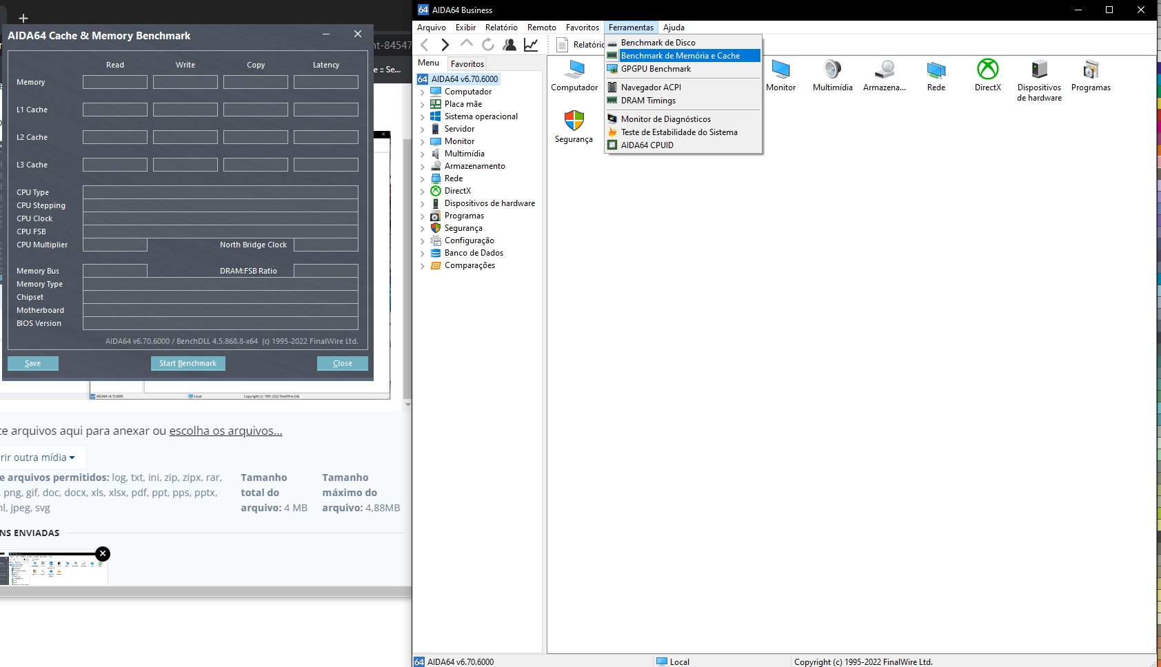This screenshot has width=1161, height=667.
Task: Open the Relatório menu
Action: pyautogui.click(x=501, y=28)
